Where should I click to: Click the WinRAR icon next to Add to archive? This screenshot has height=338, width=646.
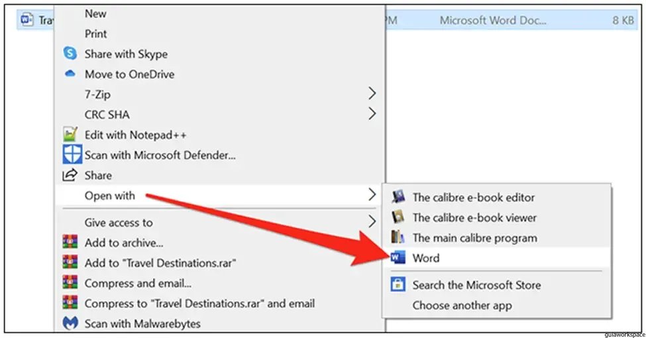70,243
